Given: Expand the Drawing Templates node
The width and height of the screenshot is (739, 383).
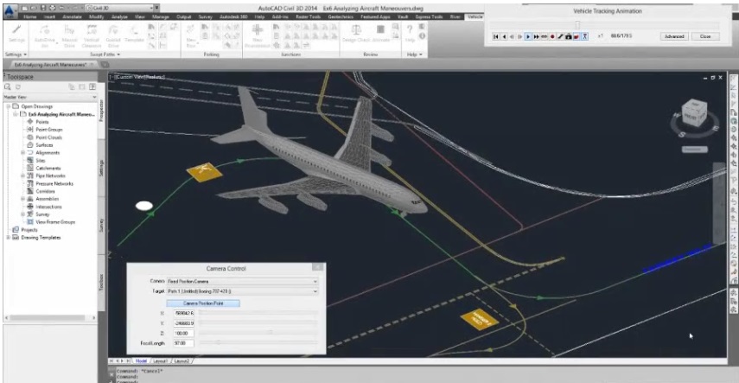Looking at the screenshot, I should click(x=9, y=238).
